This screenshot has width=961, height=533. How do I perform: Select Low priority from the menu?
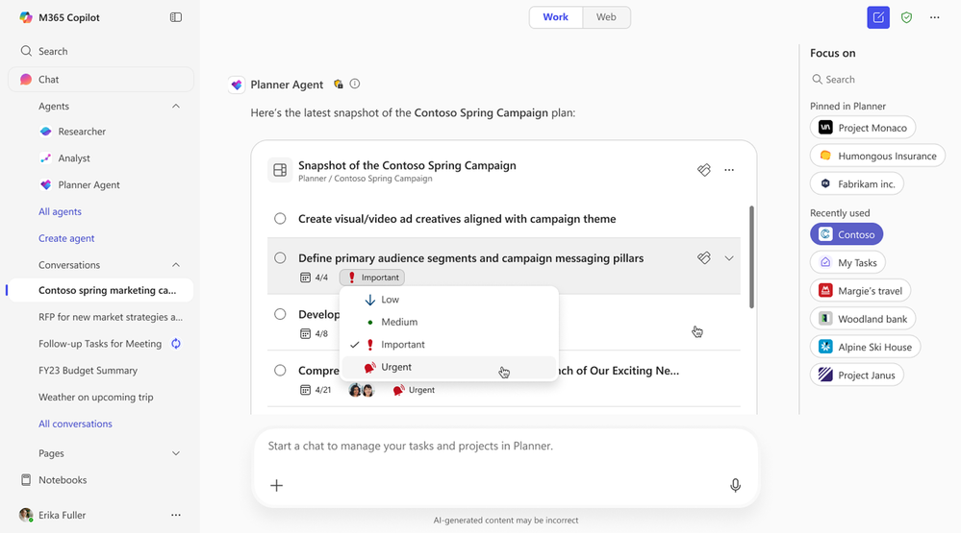[x=449, y=300]
